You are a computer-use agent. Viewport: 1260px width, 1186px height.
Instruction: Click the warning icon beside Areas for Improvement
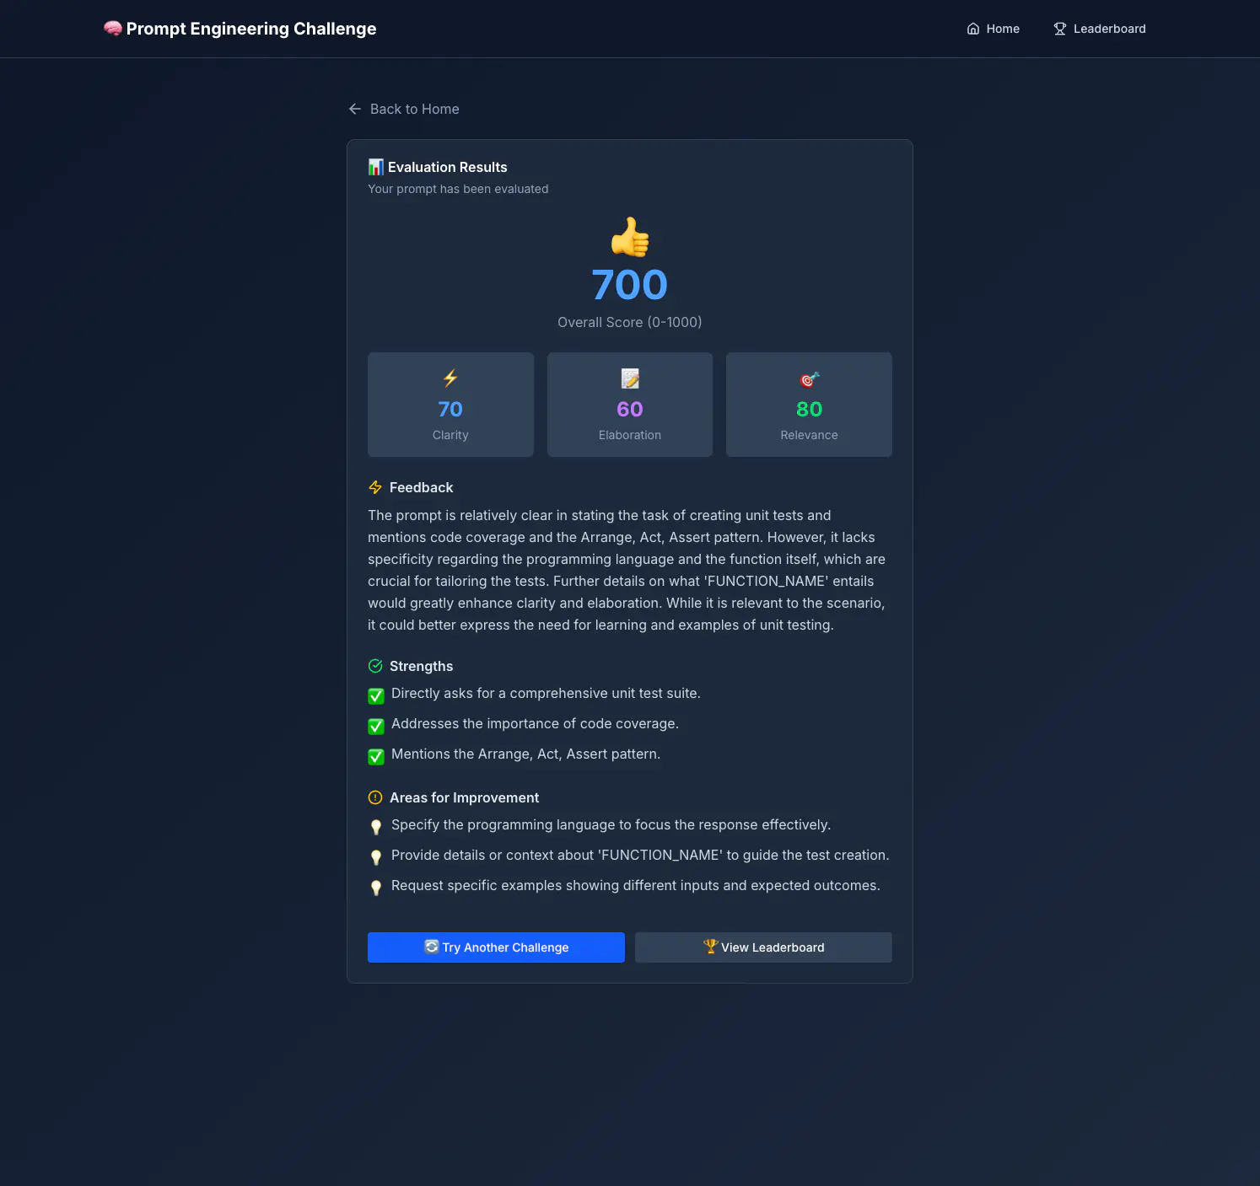pos(375,797)
